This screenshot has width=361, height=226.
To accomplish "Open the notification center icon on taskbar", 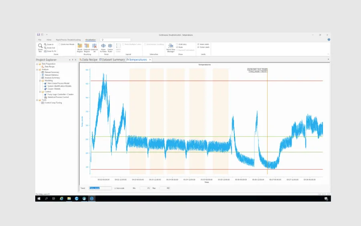I will [326, 199].
